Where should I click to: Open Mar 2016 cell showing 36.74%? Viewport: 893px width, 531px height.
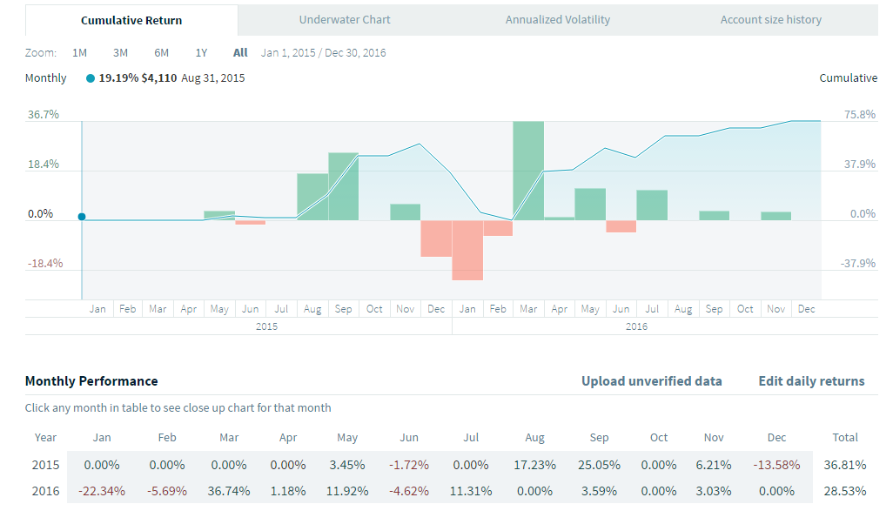[229, 491]
